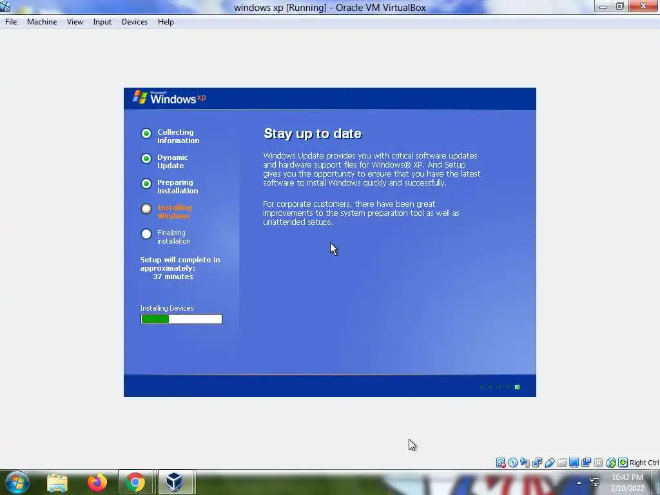Click the shared folders status icon
The image size is (660, 495).
tap(561, 463)
